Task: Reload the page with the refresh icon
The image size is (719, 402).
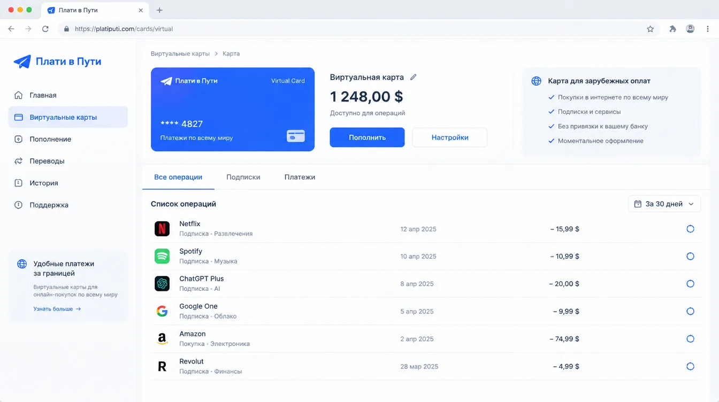Action: [45, 29]
